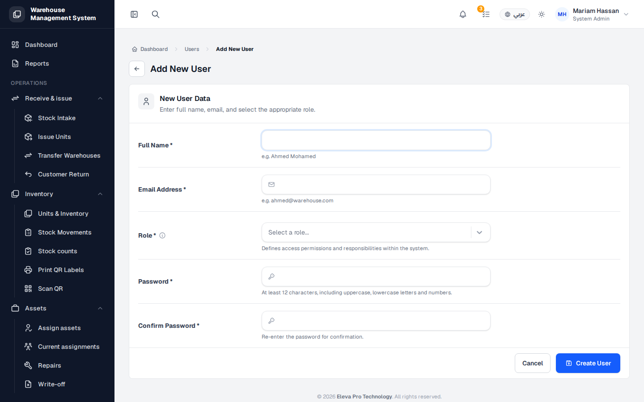Switch language to Arabic
644x402 pixels.
(515, 14)
